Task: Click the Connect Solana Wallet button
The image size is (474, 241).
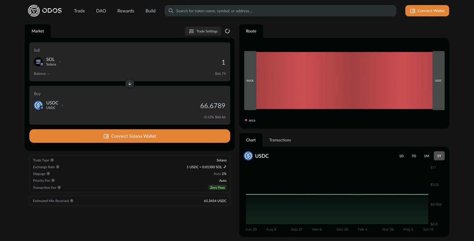Action: 130,136
